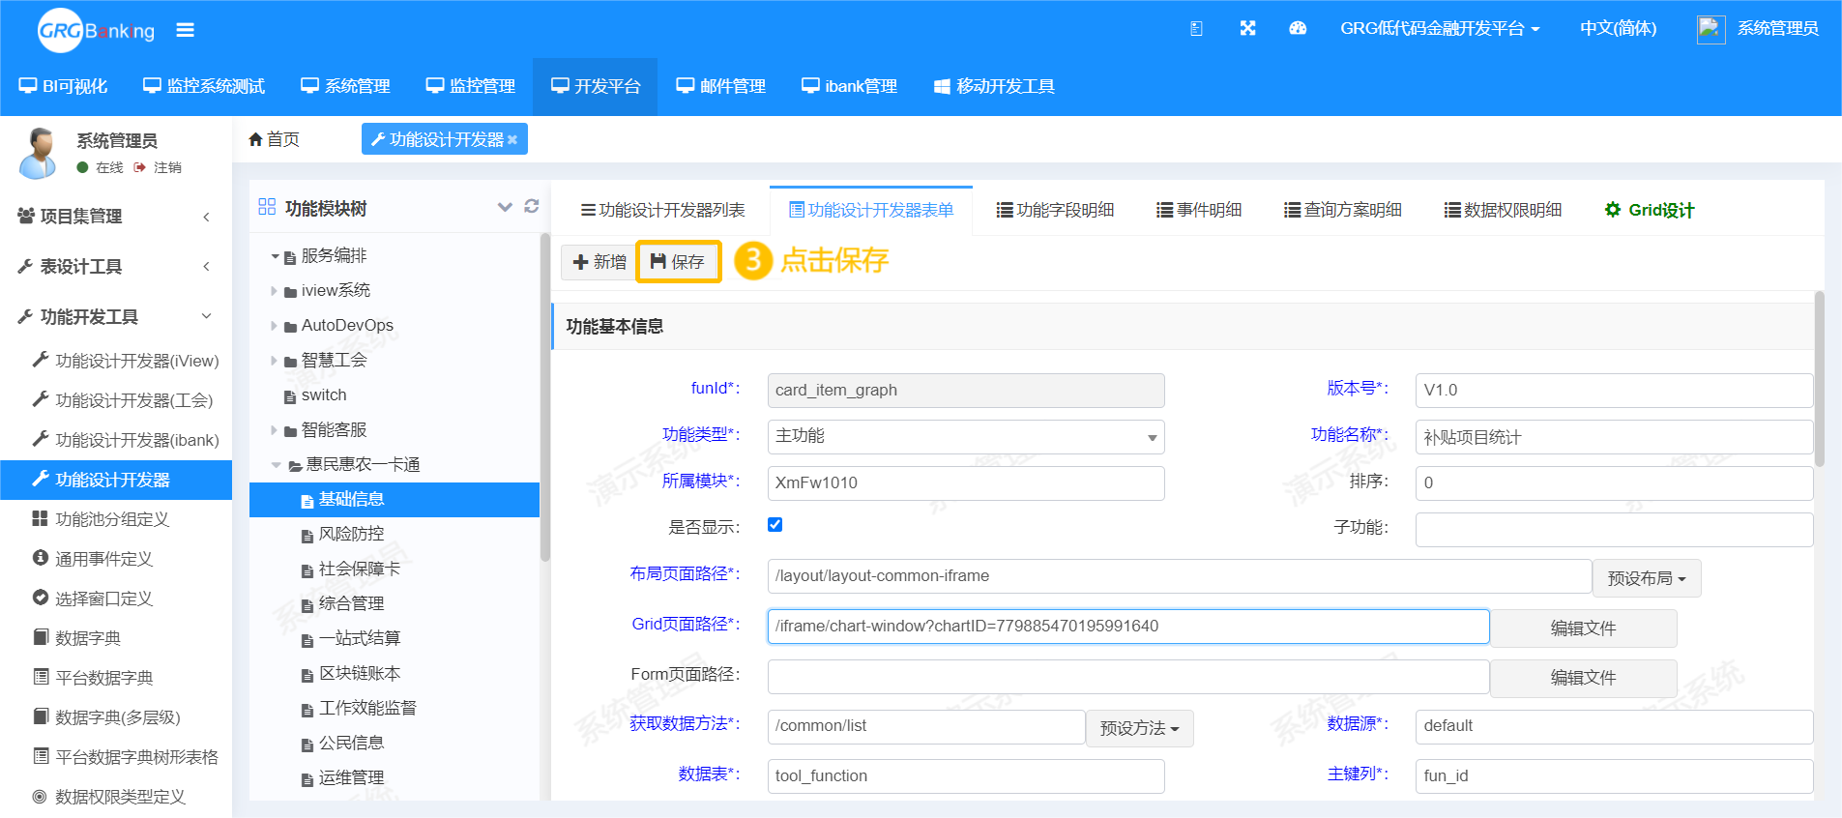Click the Grid页面路径 input field

click(x=1128, y=627)
